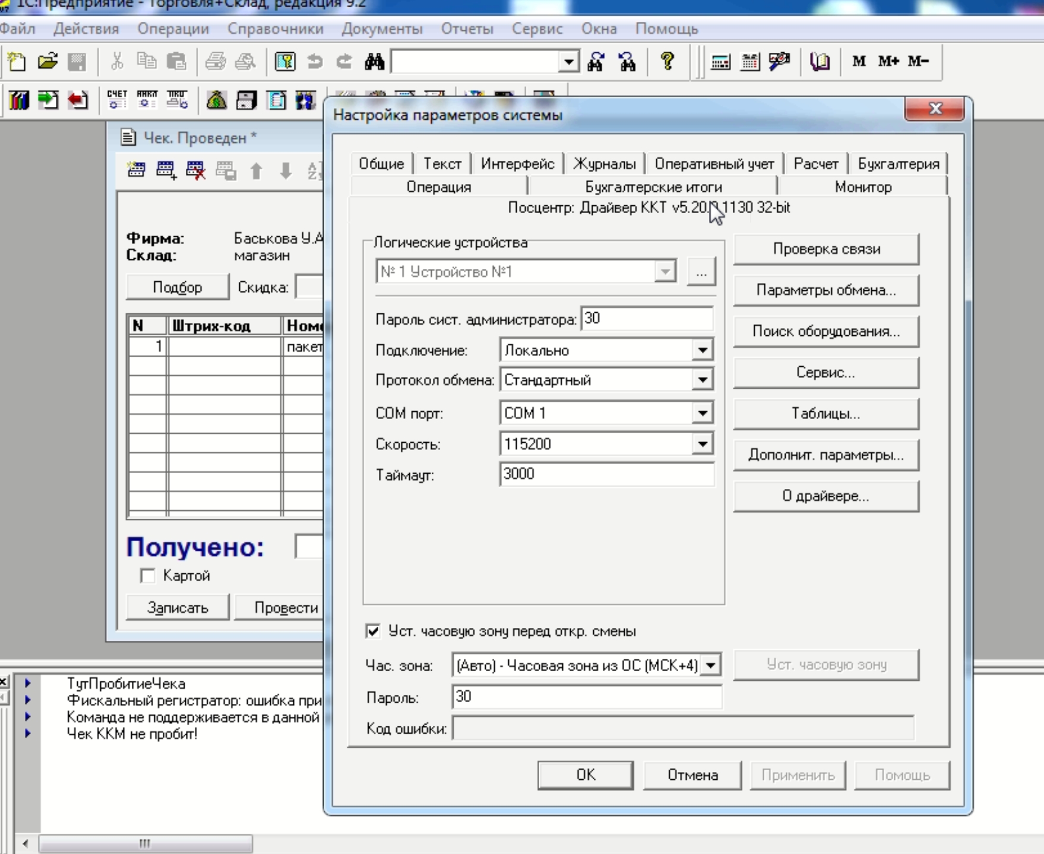Click the Поиск оборудования button
Screen dimensions: 1044x854
pyautogui.click(x=825, y=331)
